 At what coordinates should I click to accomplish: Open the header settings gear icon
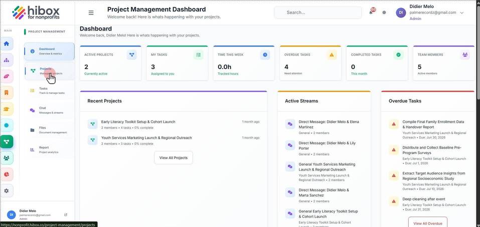[384, 12]
